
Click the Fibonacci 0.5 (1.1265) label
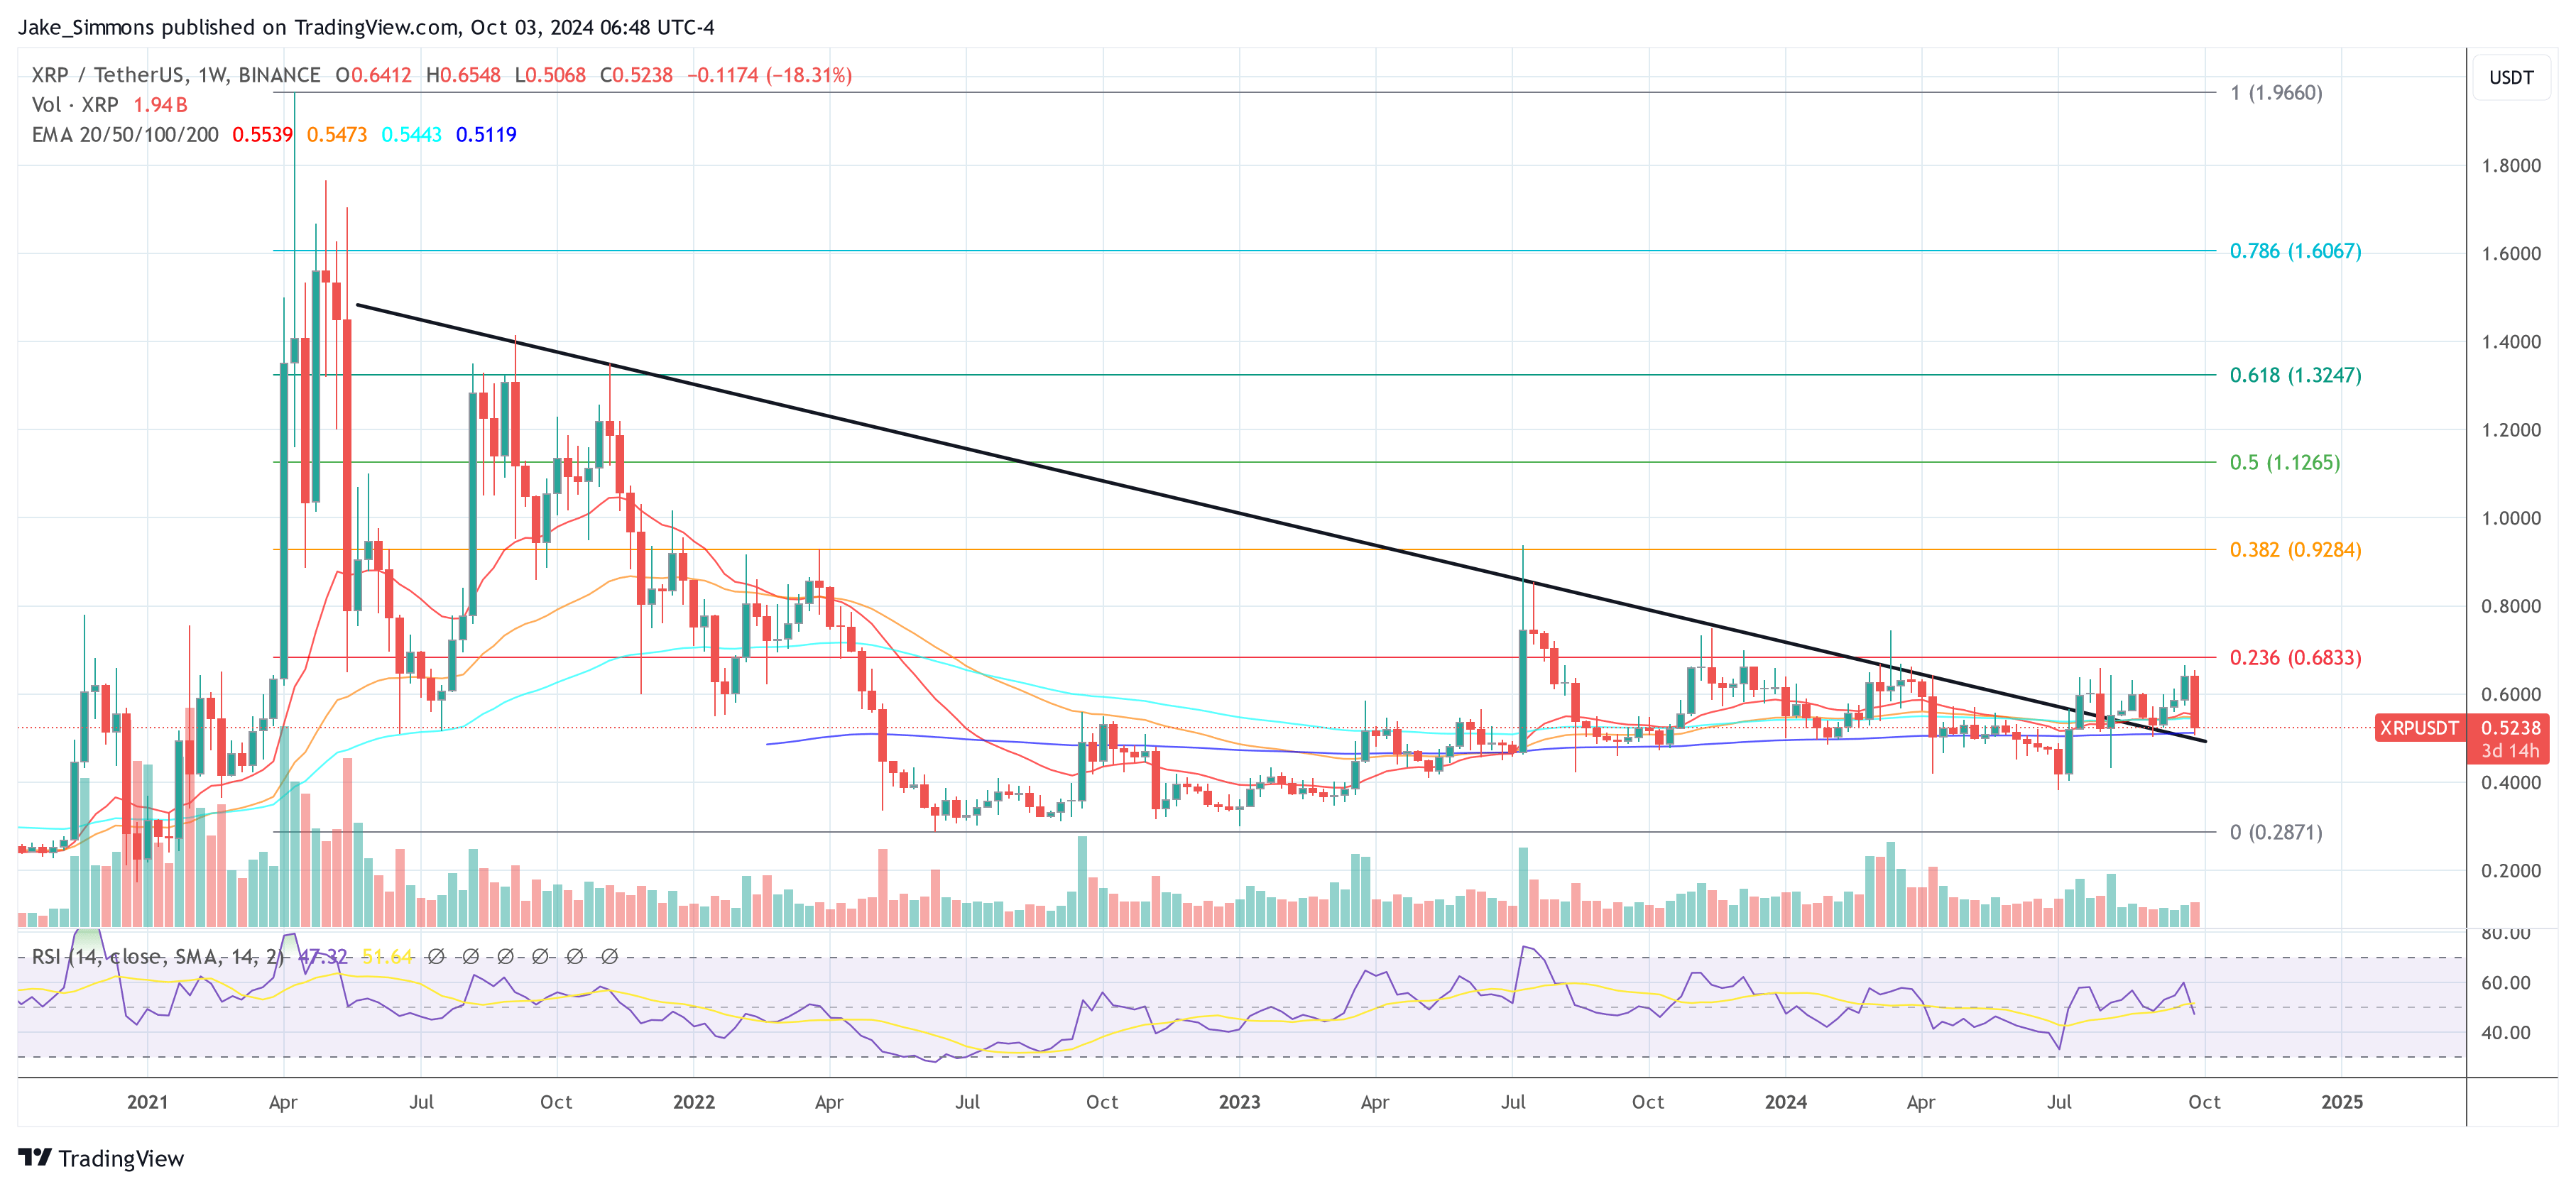(x=2285, y=462)
